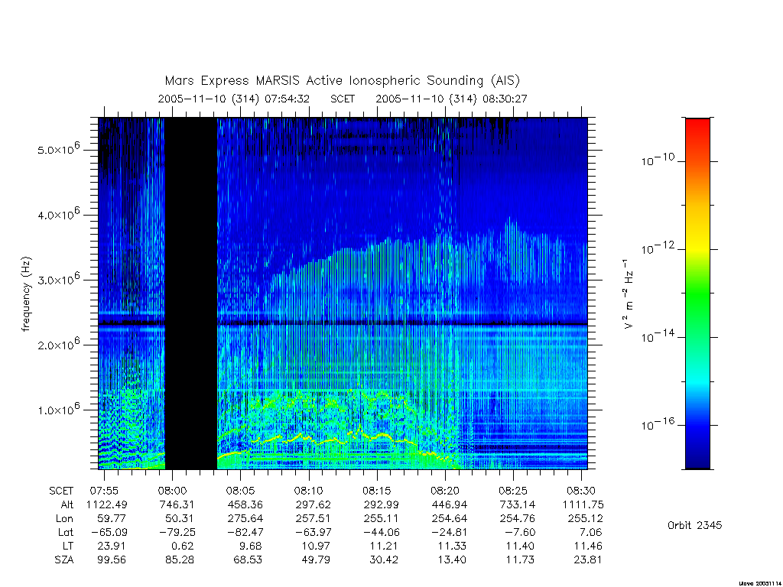This screenshot has height=587, width=783.
Task: Click the '10^-10' color bar label
Action: [658, 160]
